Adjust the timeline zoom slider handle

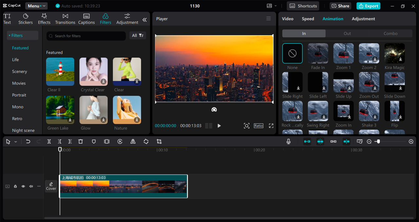(x=378, y=141)
